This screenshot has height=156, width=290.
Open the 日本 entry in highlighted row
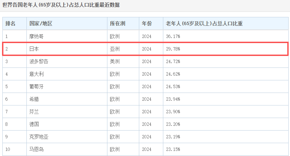34,49
